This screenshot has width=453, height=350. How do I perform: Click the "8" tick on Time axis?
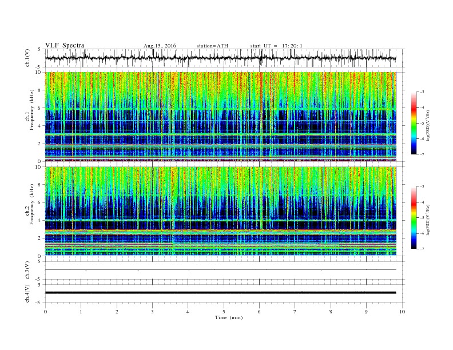click(x=331, y=312)
